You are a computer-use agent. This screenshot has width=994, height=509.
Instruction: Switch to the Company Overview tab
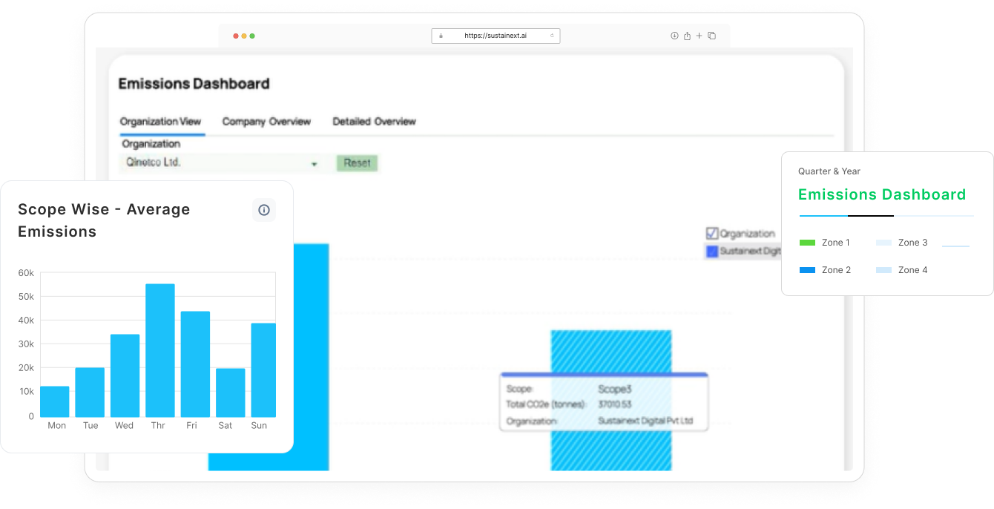[266, 122]
